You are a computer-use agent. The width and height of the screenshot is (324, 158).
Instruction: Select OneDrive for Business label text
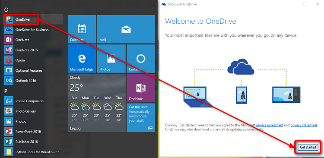click(32, 30)
